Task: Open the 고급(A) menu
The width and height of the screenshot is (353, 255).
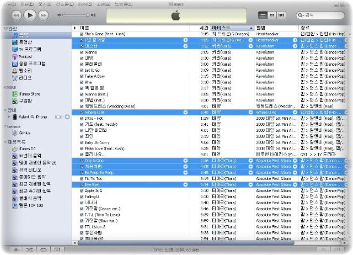Action: pyautogui.click(x=103, y=4)
